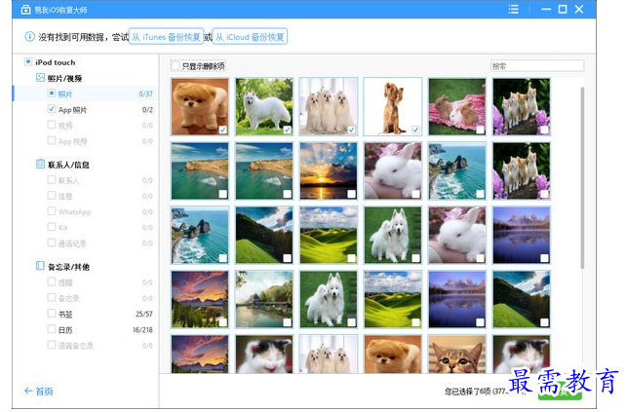This screenshot has height=412, width=627.
Task: Click the 0/2 count next to App 照片
Action: 147,110
